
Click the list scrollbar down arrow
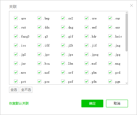point(127,83)
